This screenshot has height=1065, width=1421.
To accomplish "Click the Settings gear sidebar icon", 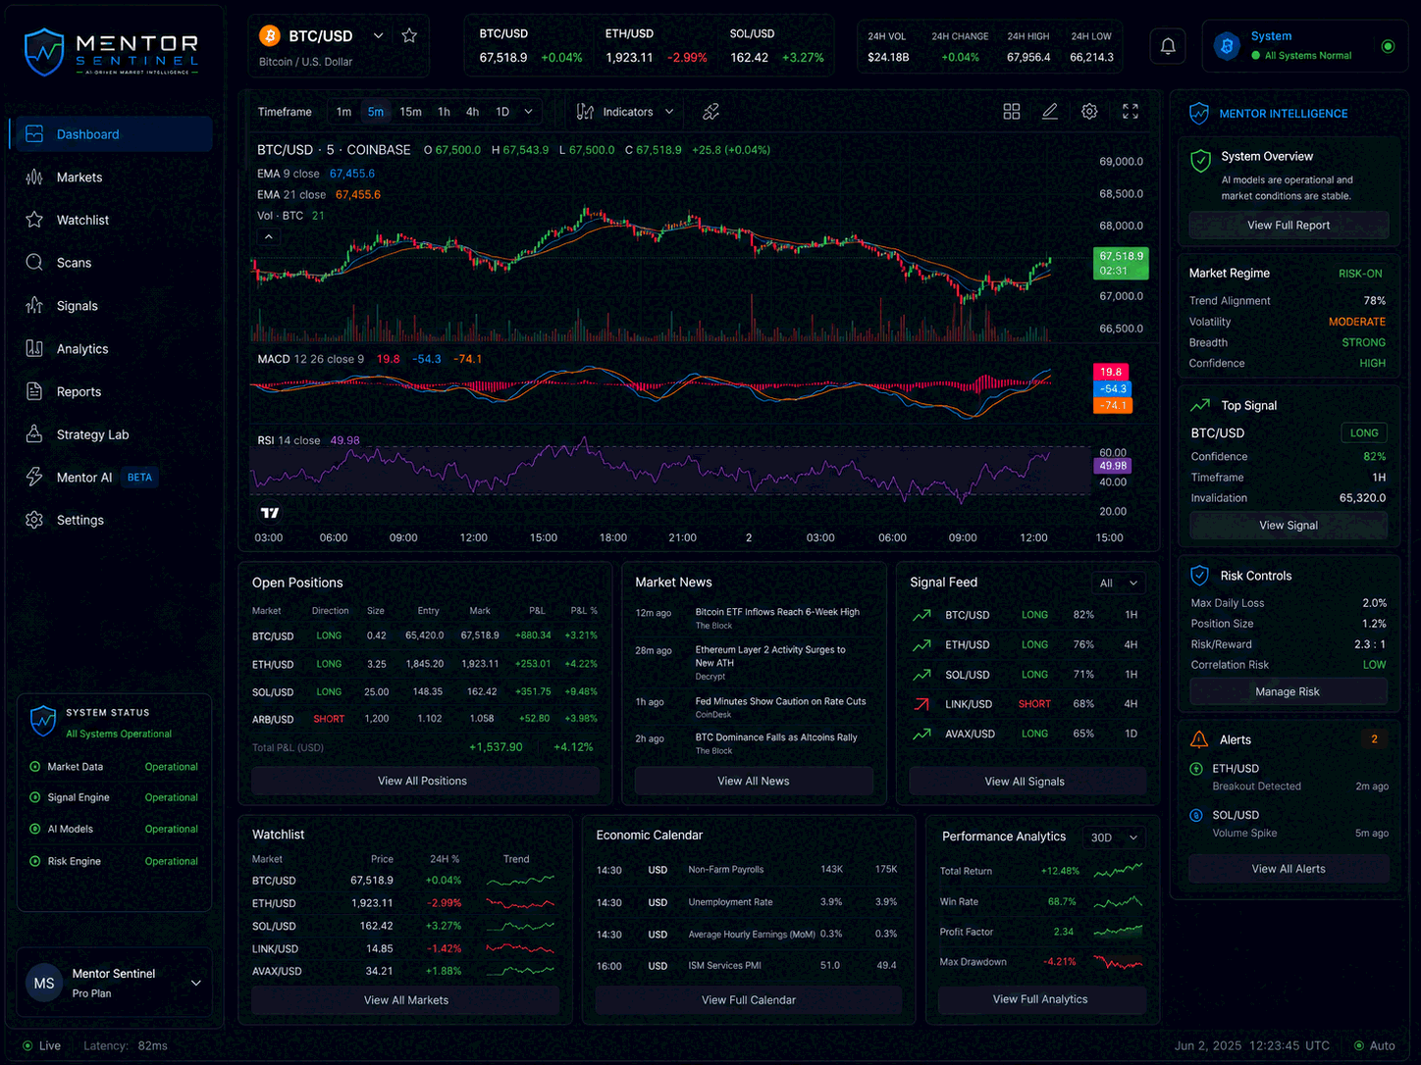I will click(x=34, y=520).
